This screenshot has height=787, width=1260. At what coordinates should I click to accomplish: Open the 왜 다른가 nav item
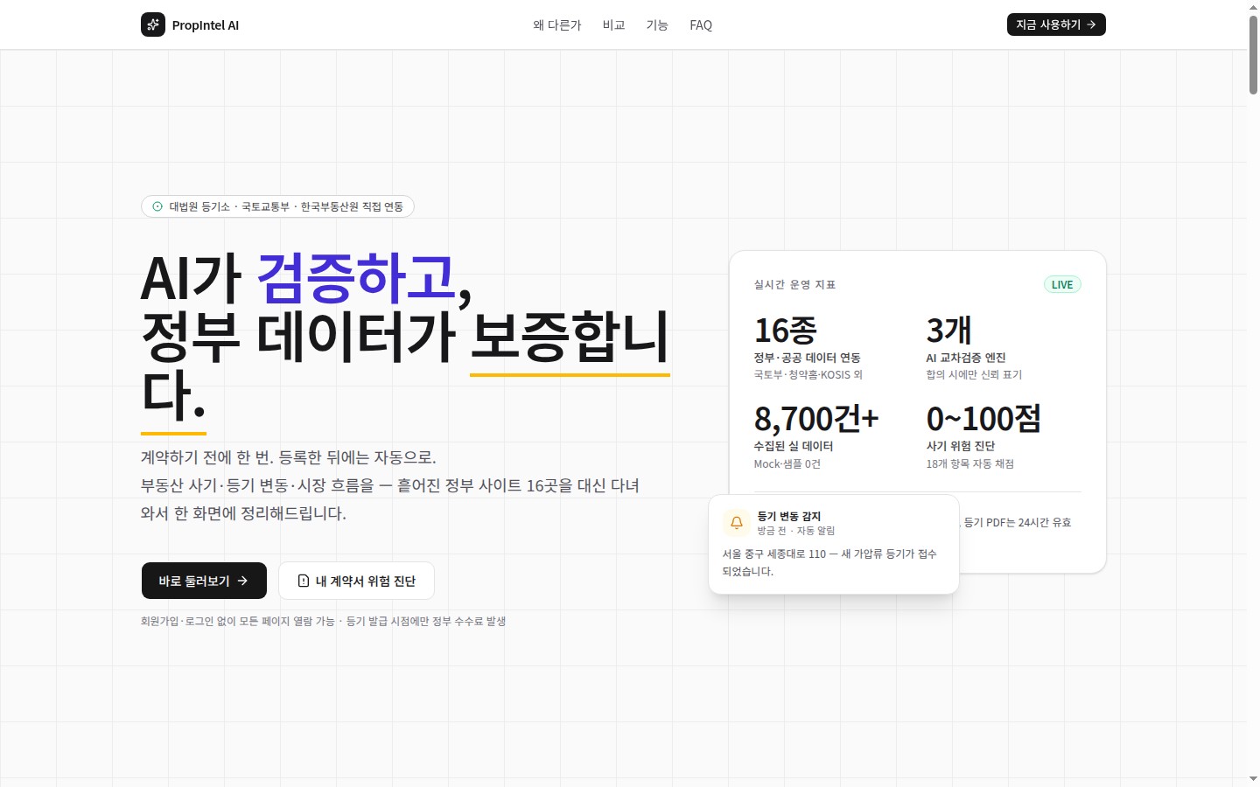557,25
